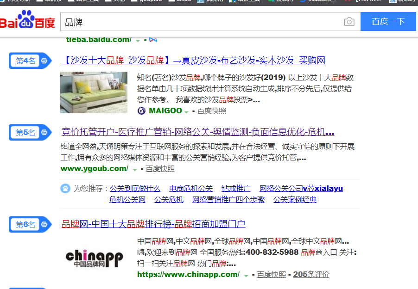The image size is (418, 289).
Task: Click the Baidu logo
Action: pyautogui.click(x=27, y=20)
